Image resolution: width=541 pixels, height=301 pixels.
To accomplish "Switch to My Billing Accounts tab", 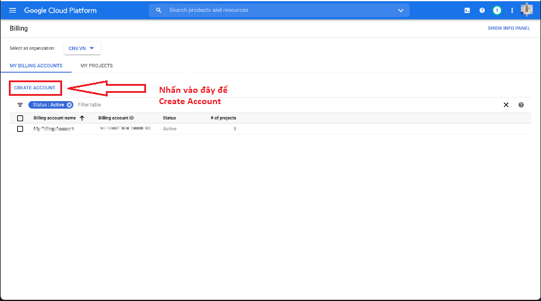I will (x=36, y=66).
